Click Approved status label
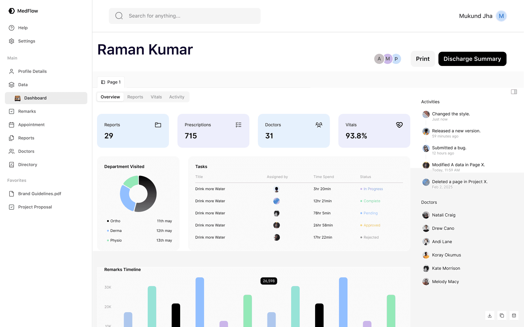The width and height of the screenshot is (524, 327). 370,225
